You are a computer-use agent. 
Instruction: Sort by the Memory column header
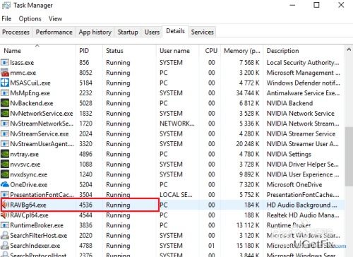[x=242, y=51]
